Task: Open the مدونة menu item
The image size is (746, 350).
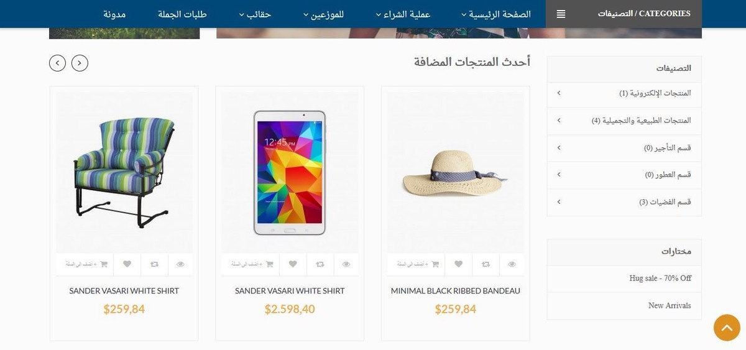Action: [x=114, y=14]
